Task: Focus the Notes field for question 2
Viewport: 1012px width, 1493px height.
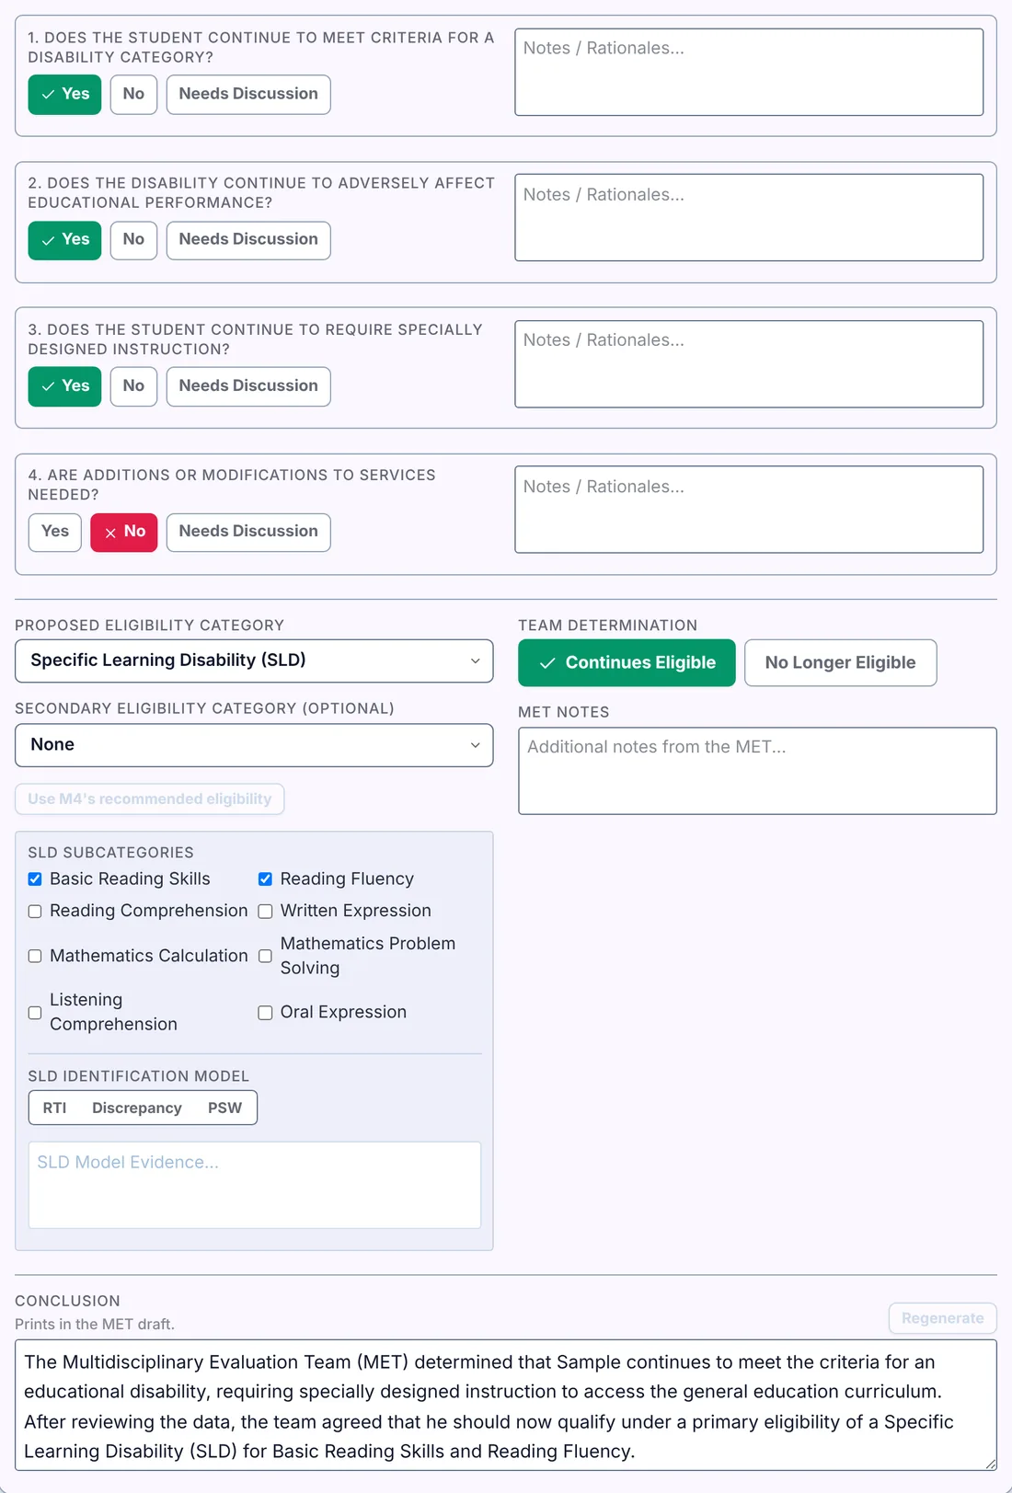Action: pos(749,218)
